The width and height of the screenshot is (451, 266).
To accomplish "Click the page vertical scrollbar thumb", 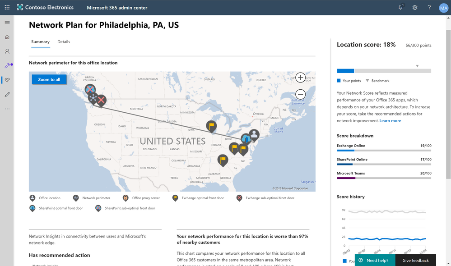I will pos(448,104).
